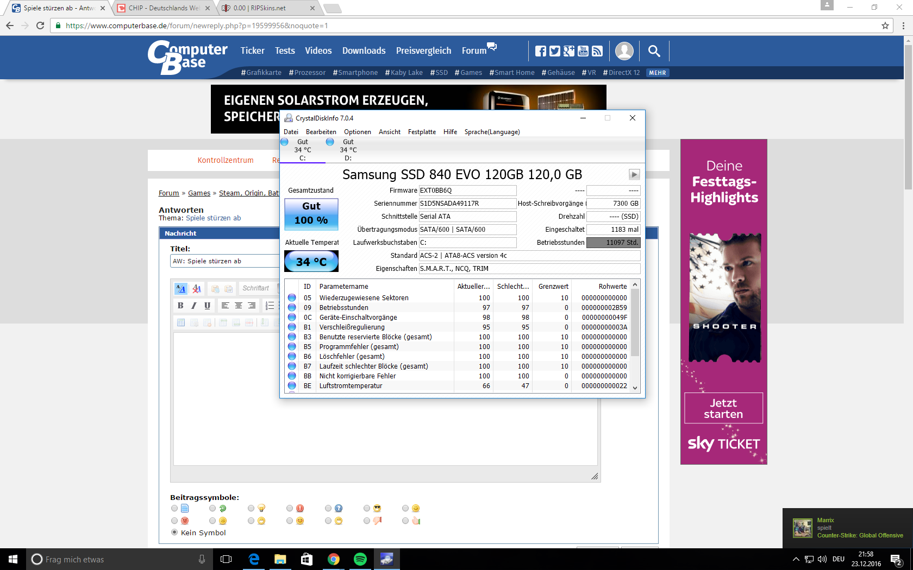Open ComputerBase Facebook page icon
913x570 pixels.
pyautogui.click(x=541, y=51)
